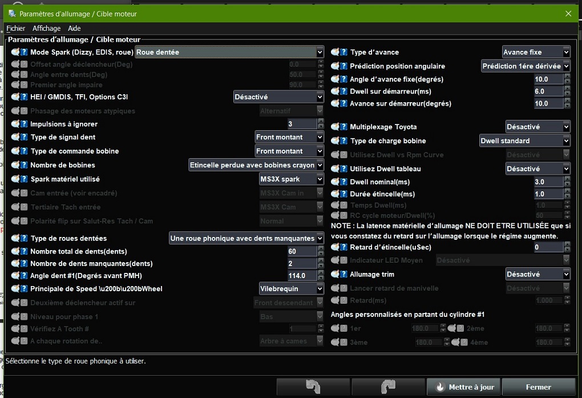Click the Angle dent #1 value field
The height and width of the screenshot is (398, 582).
click(302, 276)
